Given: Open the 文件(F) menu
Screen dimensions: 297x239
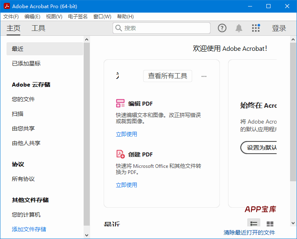Looking at the screenshot, I should tap(11, 17).
